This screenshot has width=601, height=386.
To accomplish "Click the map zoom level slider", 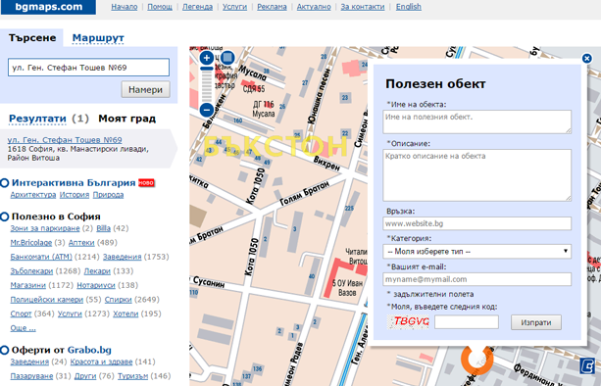I will [207, 85].
